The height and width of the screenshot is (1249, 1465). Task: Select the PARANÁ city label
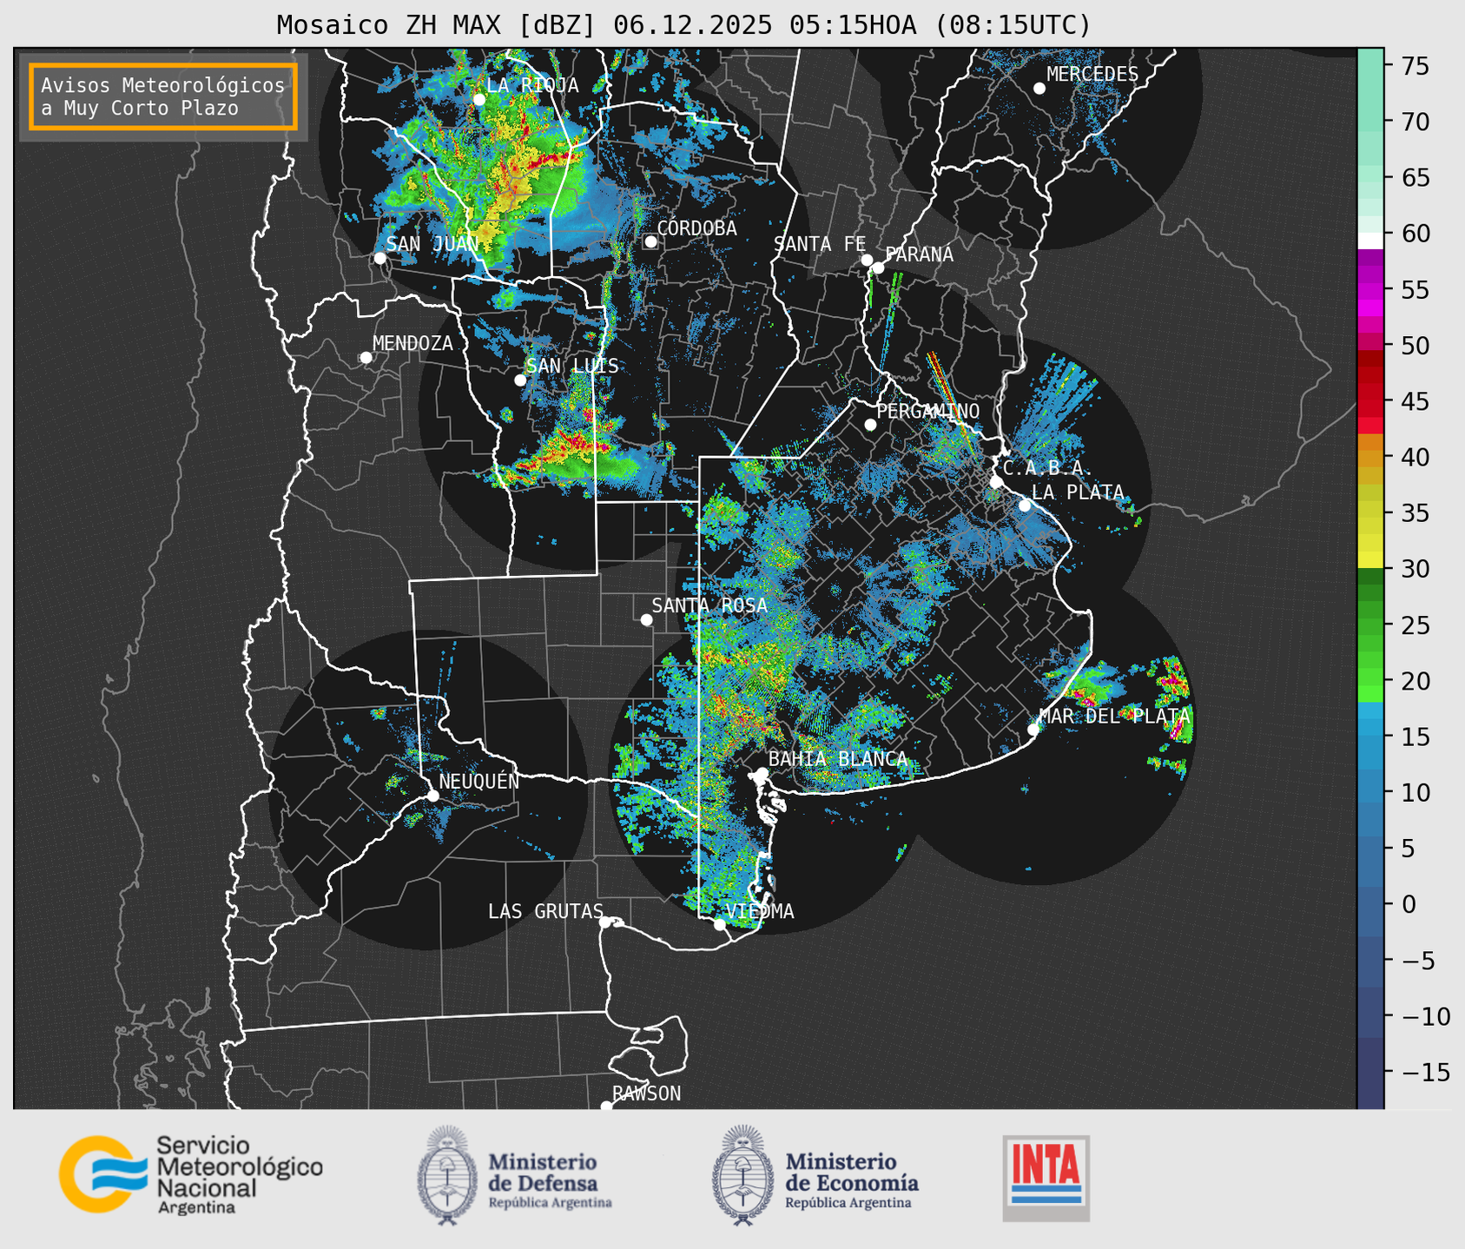(x=919, y=254)
